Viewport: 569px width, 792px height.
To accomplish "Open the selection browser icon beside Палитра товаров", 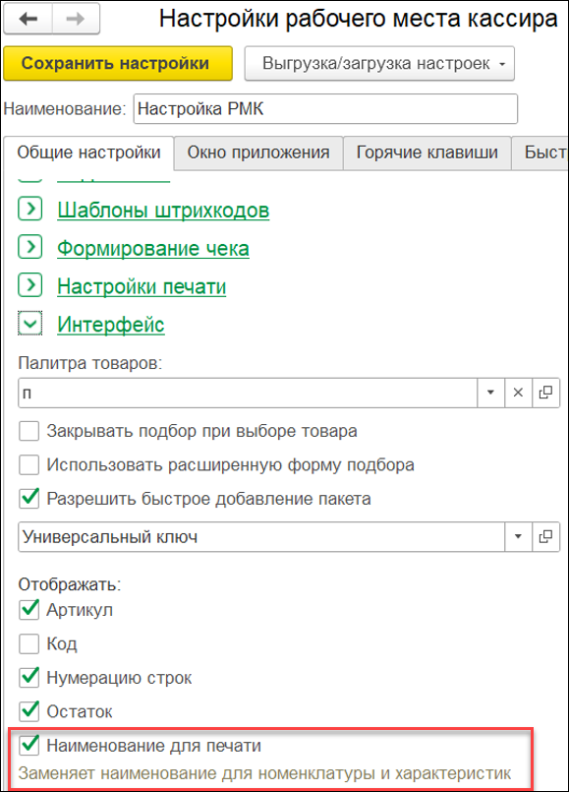I will [x=546, y=392].
